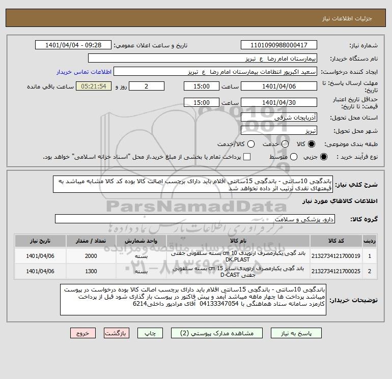This screenshot has width=392, height=379.
Task: Click the delivery city field تبریز
Action: tap(279, 130)
